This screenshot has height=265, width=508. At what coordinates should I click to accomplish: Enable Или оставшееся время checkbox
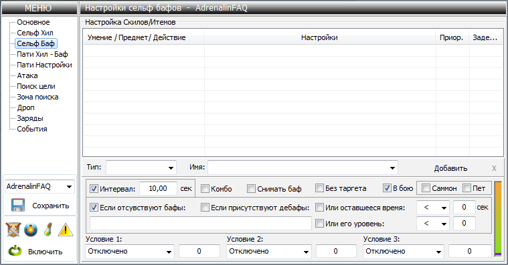tap(319, 208)
